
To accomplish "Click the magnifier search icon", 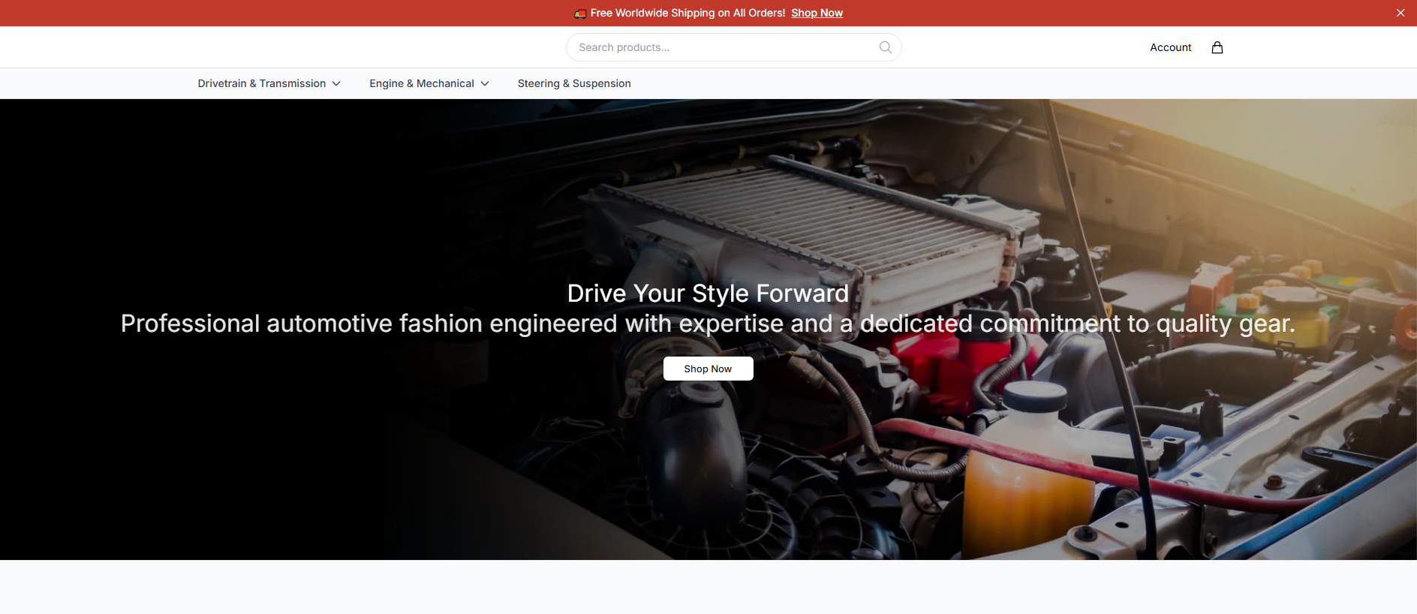I will coord(886,47).
